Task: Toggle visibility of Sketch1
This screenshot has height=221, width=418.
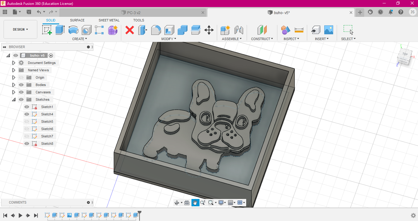Action: [x=27, y=107]
